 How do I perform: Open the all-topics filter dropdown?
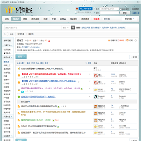pos(21,63)
